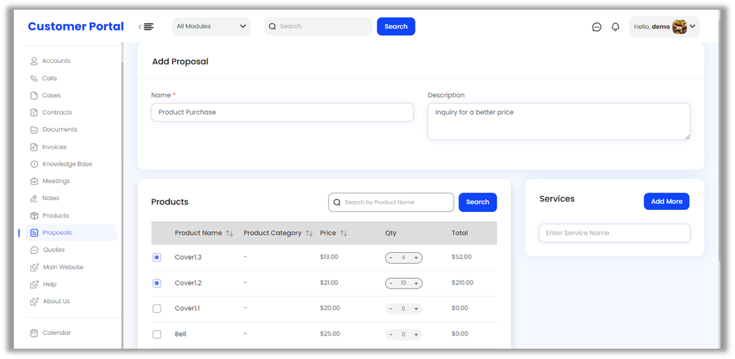Click sort arrows beside Product Category
Screen dimensions: 735x359
tap(309, 233)
